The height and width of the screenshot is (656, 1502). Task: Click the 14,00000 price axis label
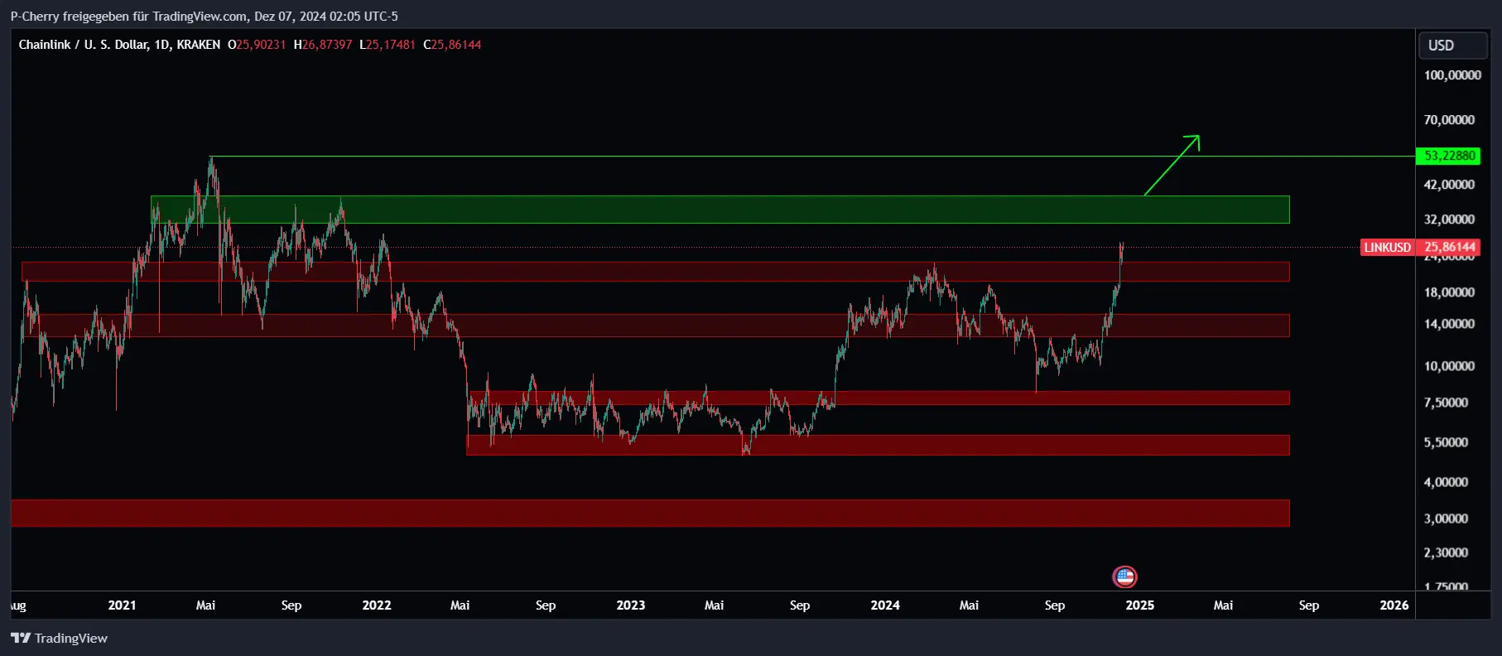pyautogui.click(x=1449, y=324)
